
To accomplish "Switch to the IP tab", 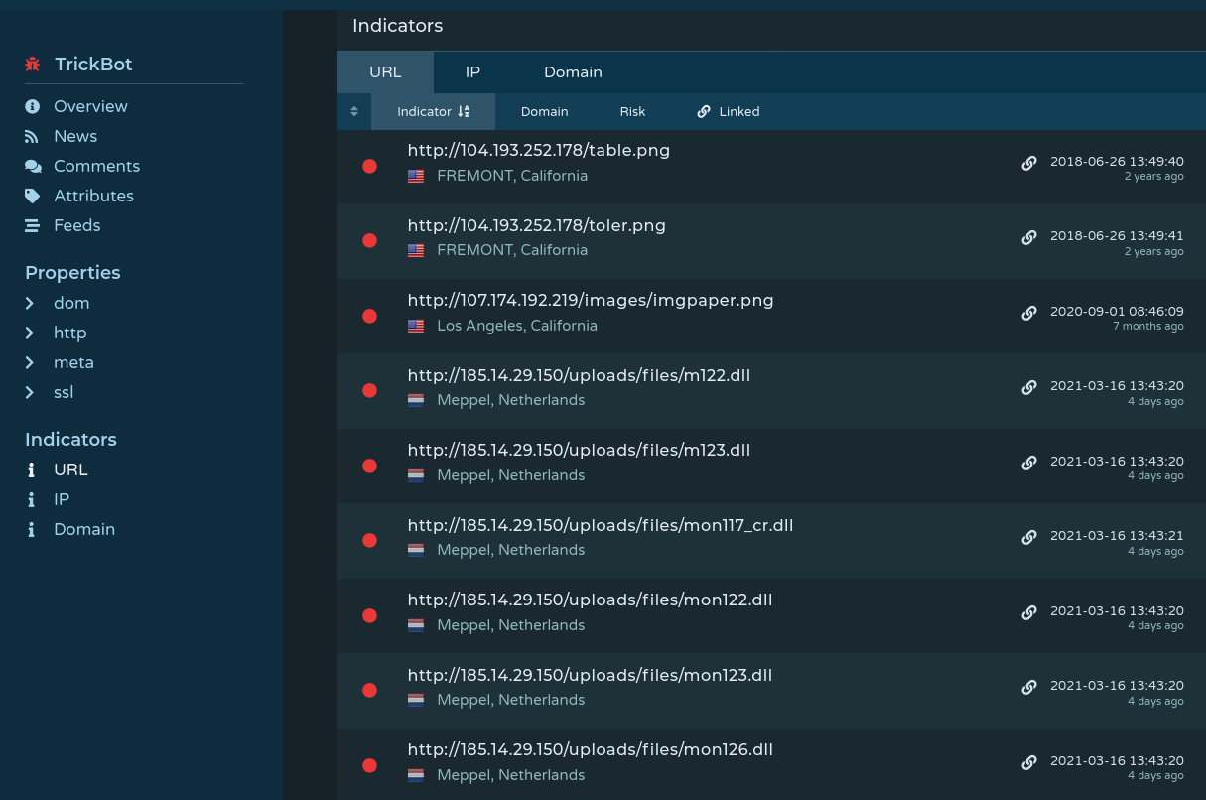I will (472, 71).
